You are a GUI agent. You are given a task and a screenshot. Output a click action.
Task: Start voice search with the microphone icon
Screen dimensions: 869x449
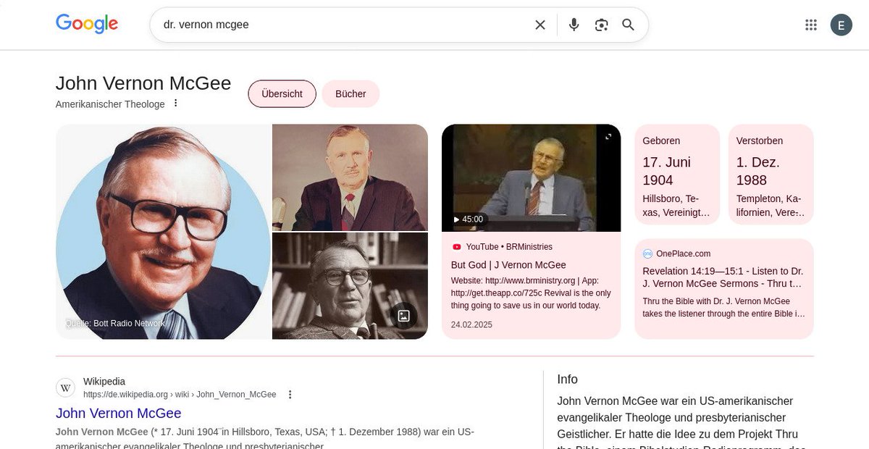pos(574,25)
